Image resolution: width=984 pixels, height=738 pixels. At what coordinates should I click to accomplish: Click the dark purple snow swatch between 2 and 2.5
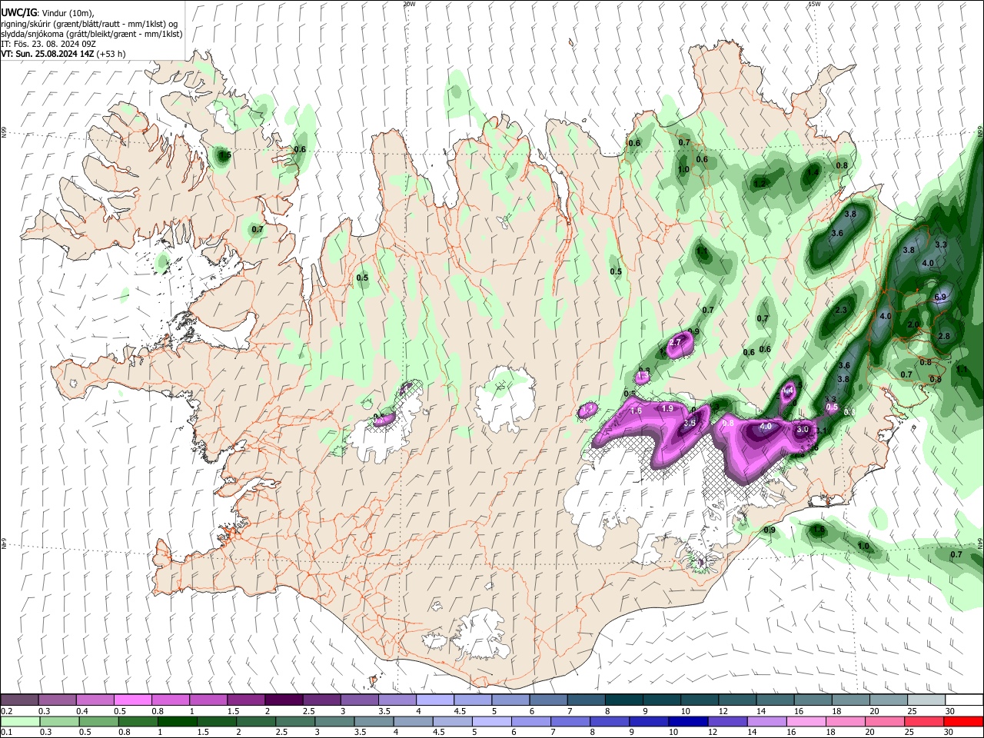point(283,700)
